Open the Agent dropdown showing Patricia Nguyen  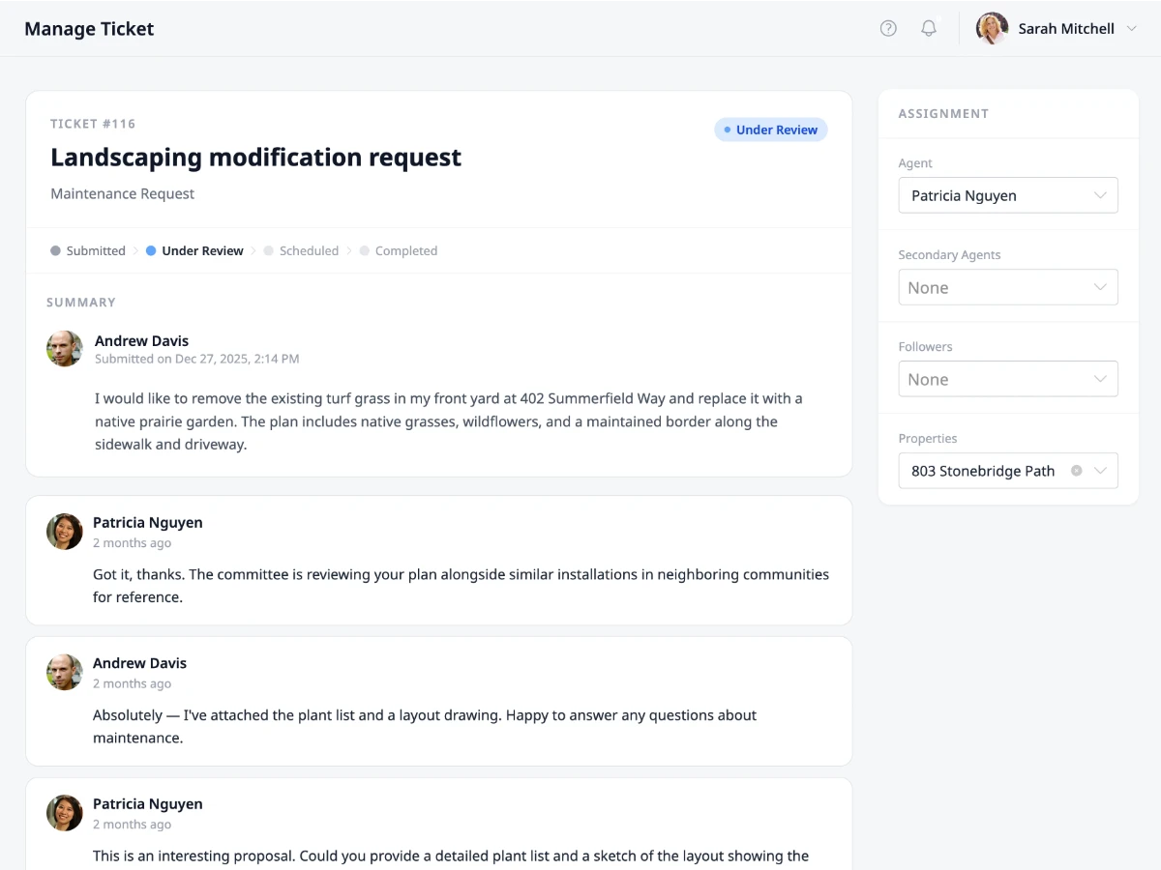1008,195
